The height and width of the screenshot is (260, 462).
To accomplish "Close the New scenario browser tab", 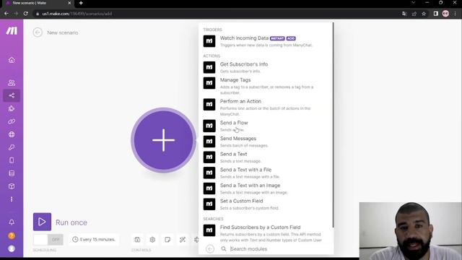I will (x=69, y=3).
